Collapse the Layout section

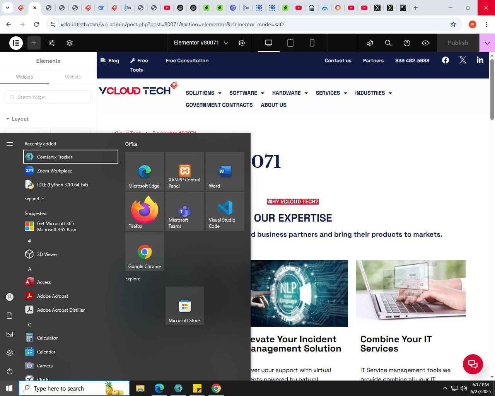17,119
